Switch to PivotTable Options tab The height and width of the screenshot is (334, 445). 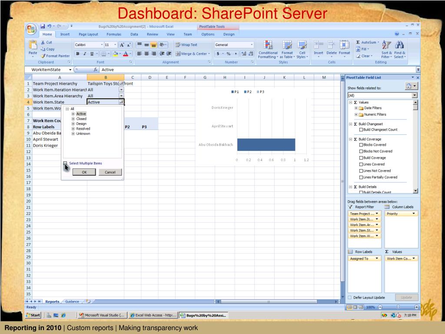coord(208,34)
